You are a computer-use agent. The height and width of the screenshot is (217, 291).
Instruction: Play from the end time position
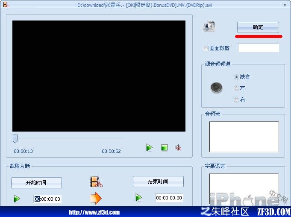pos(138,197)
